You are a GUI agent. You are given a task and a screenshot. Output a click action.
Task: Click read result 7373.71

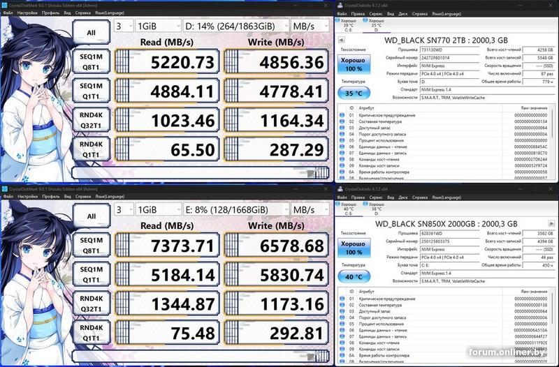(x=167, y=246)
